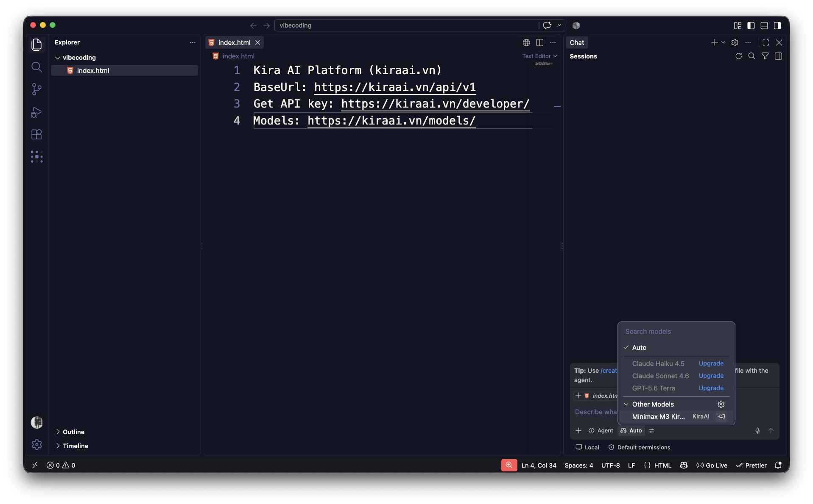Open the Accounts avatar menu

[x=37, y=422]
